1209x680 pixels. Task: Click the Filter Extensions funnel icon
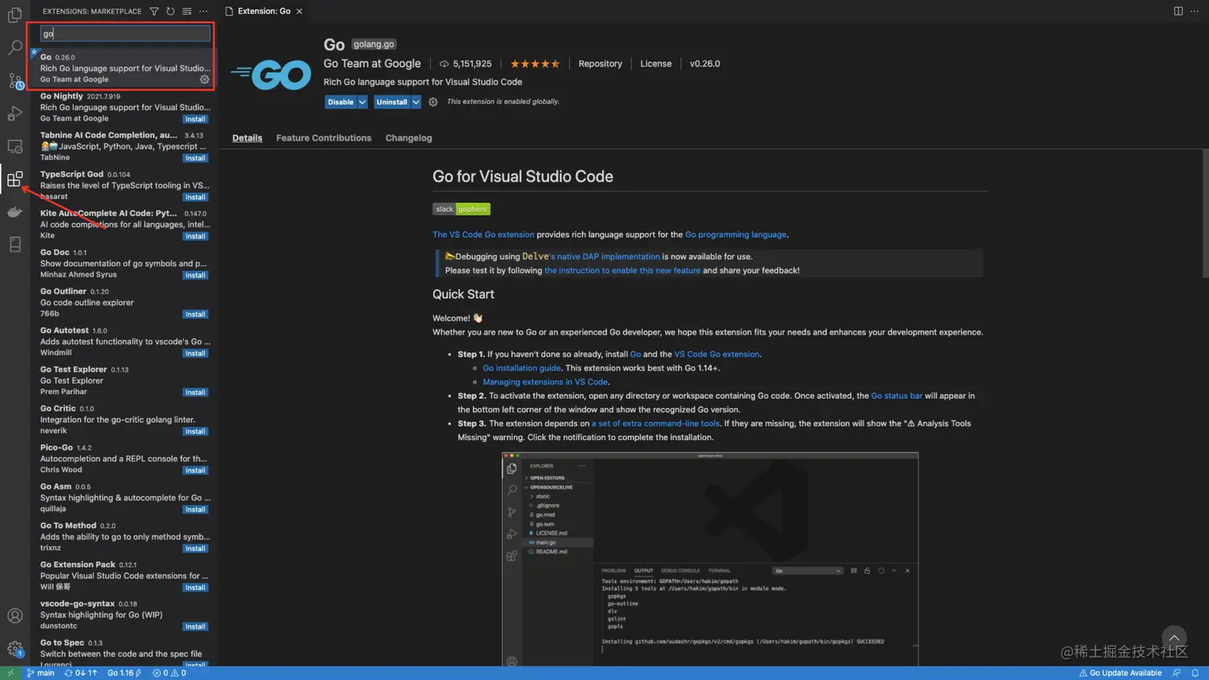click(x=153, y=11)
